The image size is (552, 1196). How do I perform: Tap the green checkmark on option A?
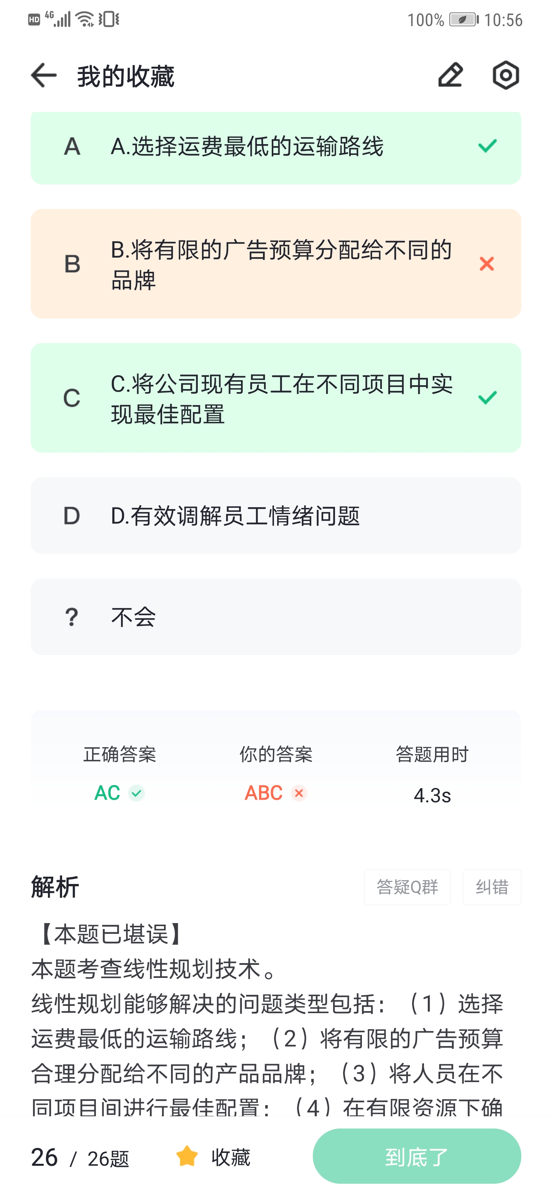[x=487, y=146]
